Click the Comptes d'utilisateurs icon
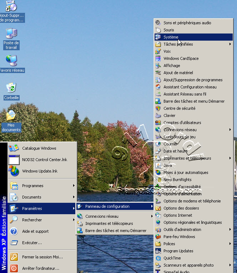Screen dimensions: 237x273 158,122
